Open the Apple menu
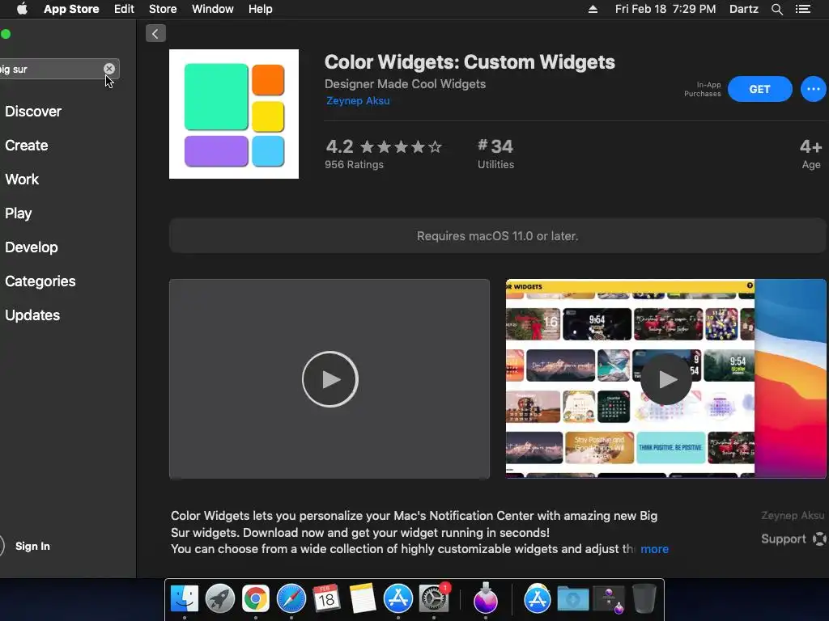 coord(22,9)
